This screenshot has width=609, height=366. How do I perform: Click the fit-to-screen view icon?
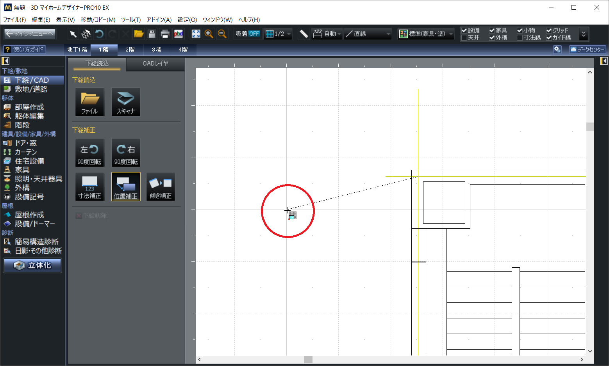click(196, 34)
